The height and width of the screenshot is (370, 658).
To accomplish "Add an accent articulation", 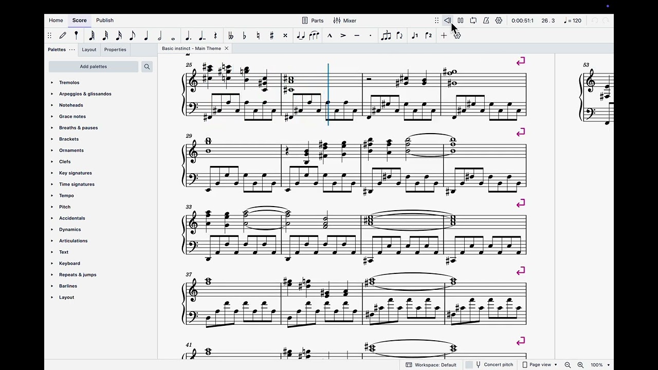I will tap(343, 35).
